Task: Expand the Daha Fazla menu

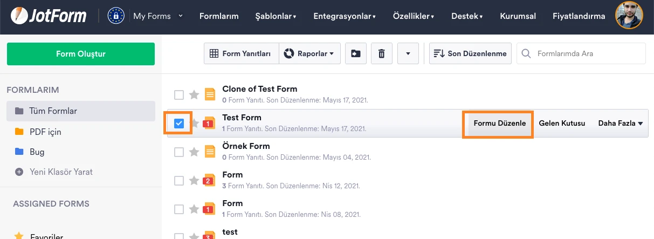Action: click(621, 124)
